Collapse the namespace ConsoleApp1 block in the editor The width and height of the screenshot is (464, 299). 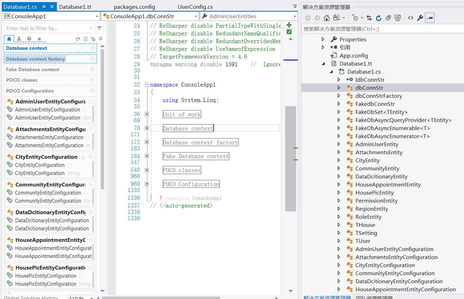pyautogui.click(x=147, y=85)
